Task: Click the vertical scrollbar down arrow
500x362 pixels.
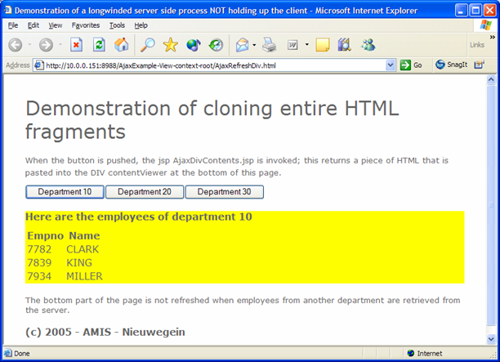Action: [492, 339]
